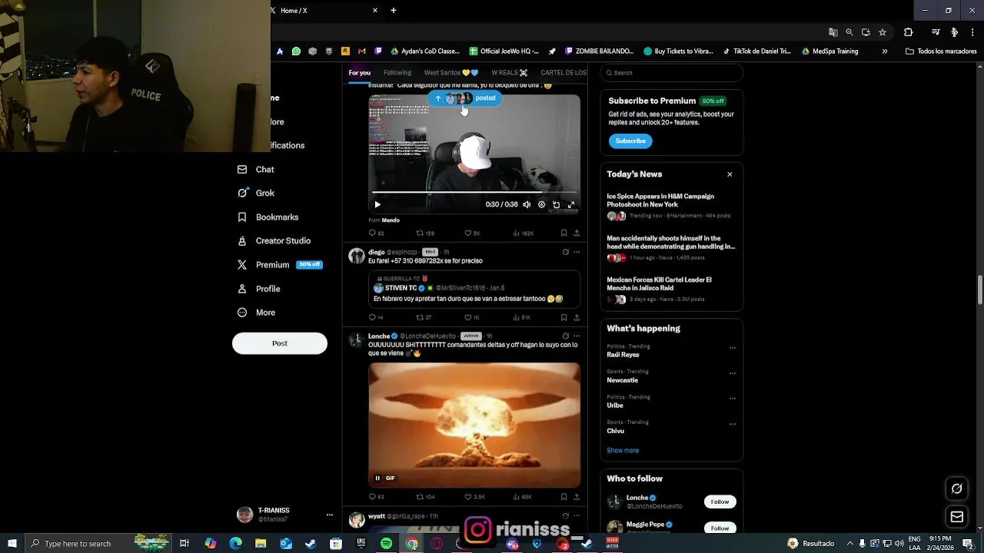The height and width of the screenshot is (553, 984).
Task: Open Premium in the sidebar
Action: tap(279, 265)
